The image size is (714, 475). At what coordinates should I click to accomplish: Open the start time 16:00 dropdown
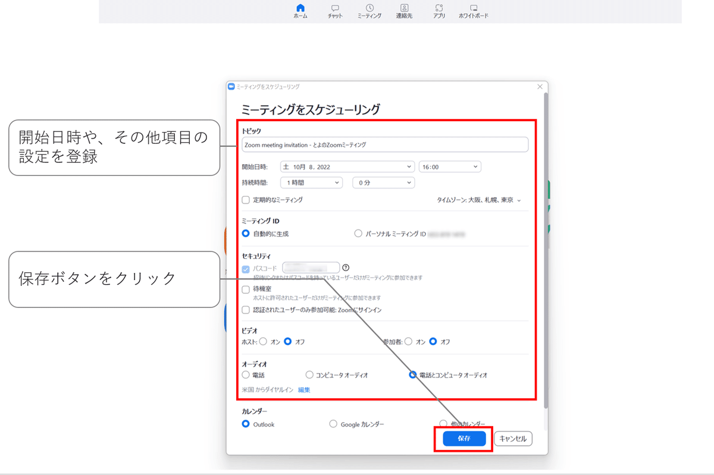pyautogui.click(x=450, y=167)
